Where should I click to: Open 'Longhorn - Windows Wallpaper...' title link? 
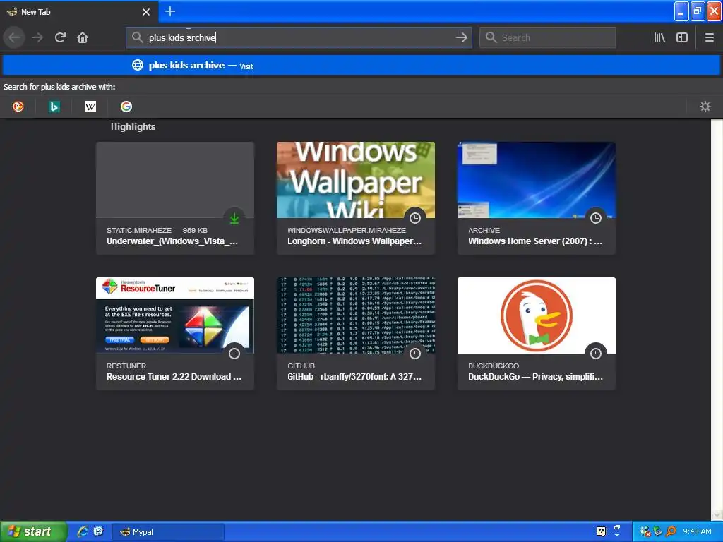(354, 241)
